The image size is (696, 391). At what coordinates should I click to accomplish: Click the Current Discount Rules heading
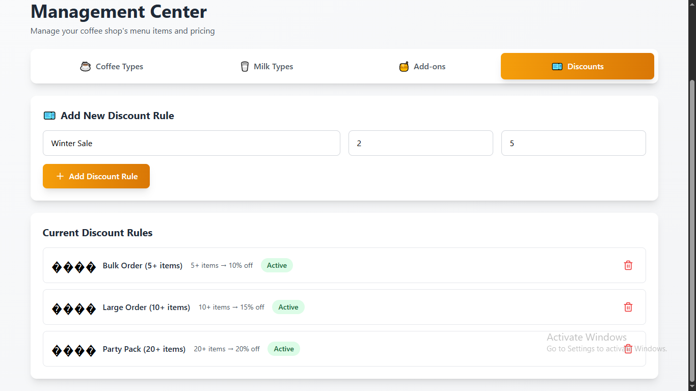coord(98,233)
